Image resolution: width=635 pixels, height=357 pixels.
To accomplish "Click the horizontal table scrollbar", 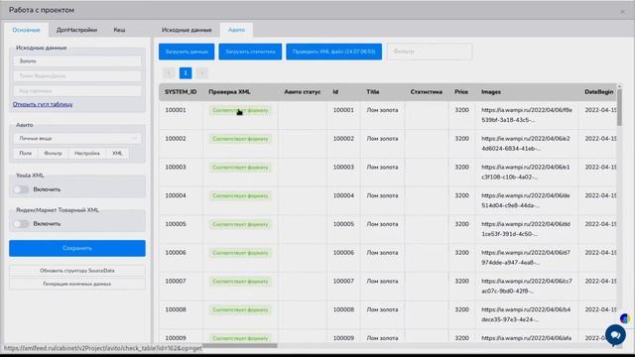I will [240, 346].
